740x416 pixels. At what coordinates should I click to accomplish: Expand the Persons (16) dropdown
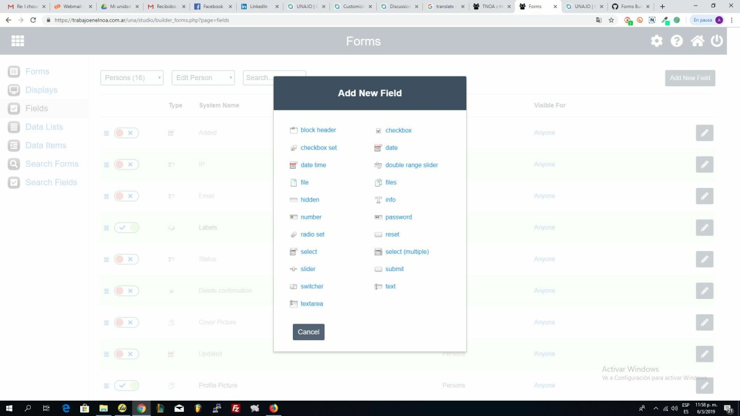tap(132, 78)
